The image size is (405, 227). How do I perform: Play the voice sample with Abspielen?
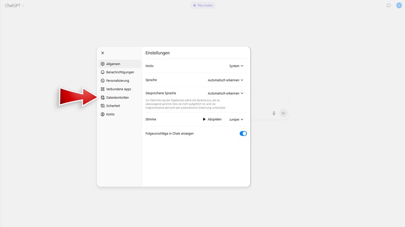click(212, 119)
